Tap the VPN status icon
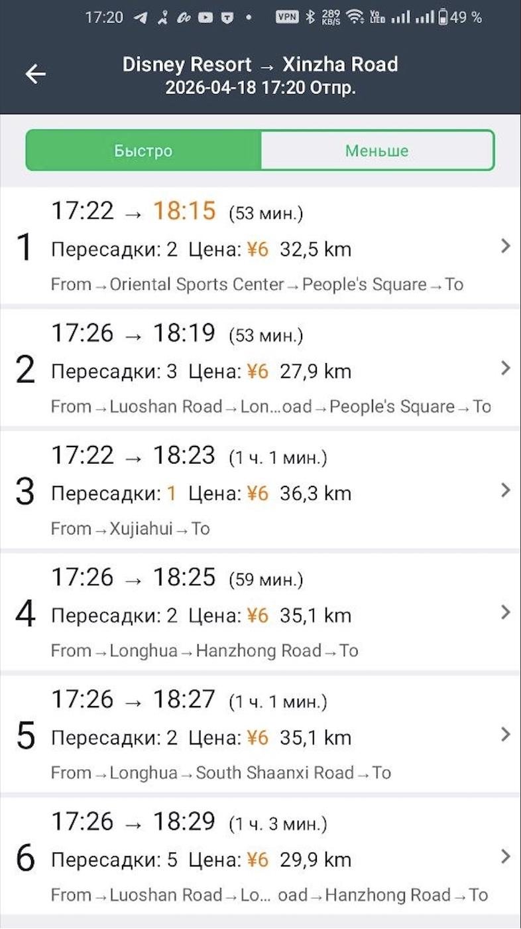 click(287, 18)
